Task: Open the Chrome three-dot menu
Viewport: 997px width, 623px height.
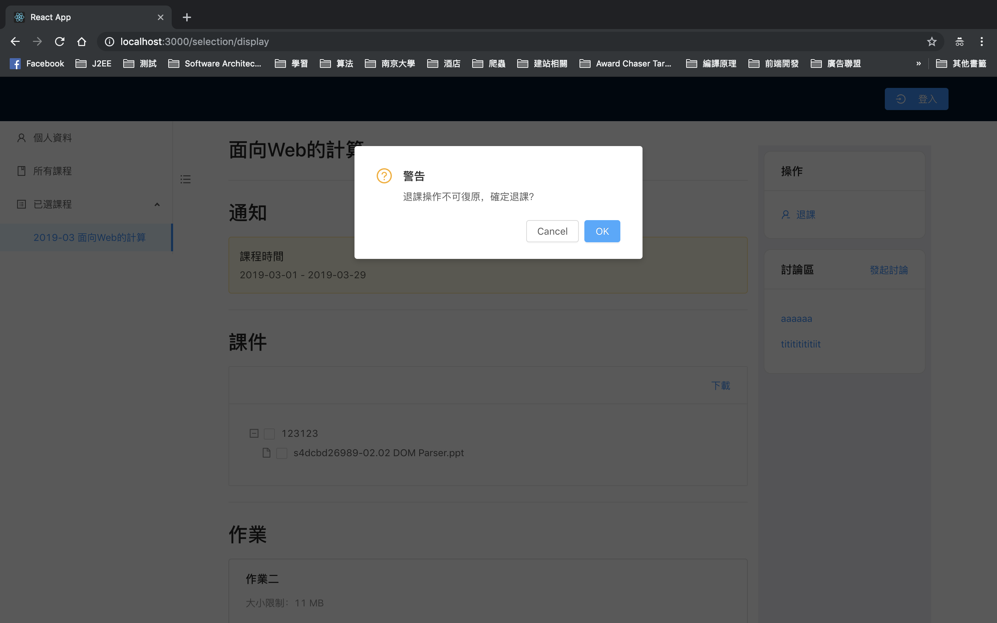Action: click(x=981, y=42)
